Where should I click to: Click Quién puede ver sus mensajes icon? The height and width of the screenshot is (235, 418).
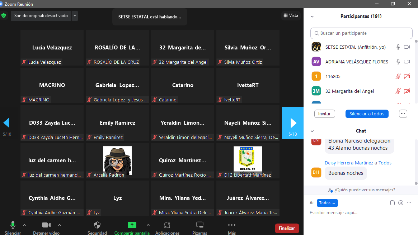[x=330, y=190]
